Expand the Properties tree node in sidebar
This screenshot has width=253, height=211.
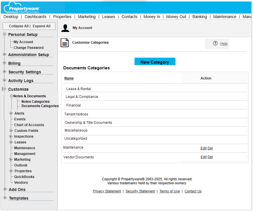click(x=11, y=171)
